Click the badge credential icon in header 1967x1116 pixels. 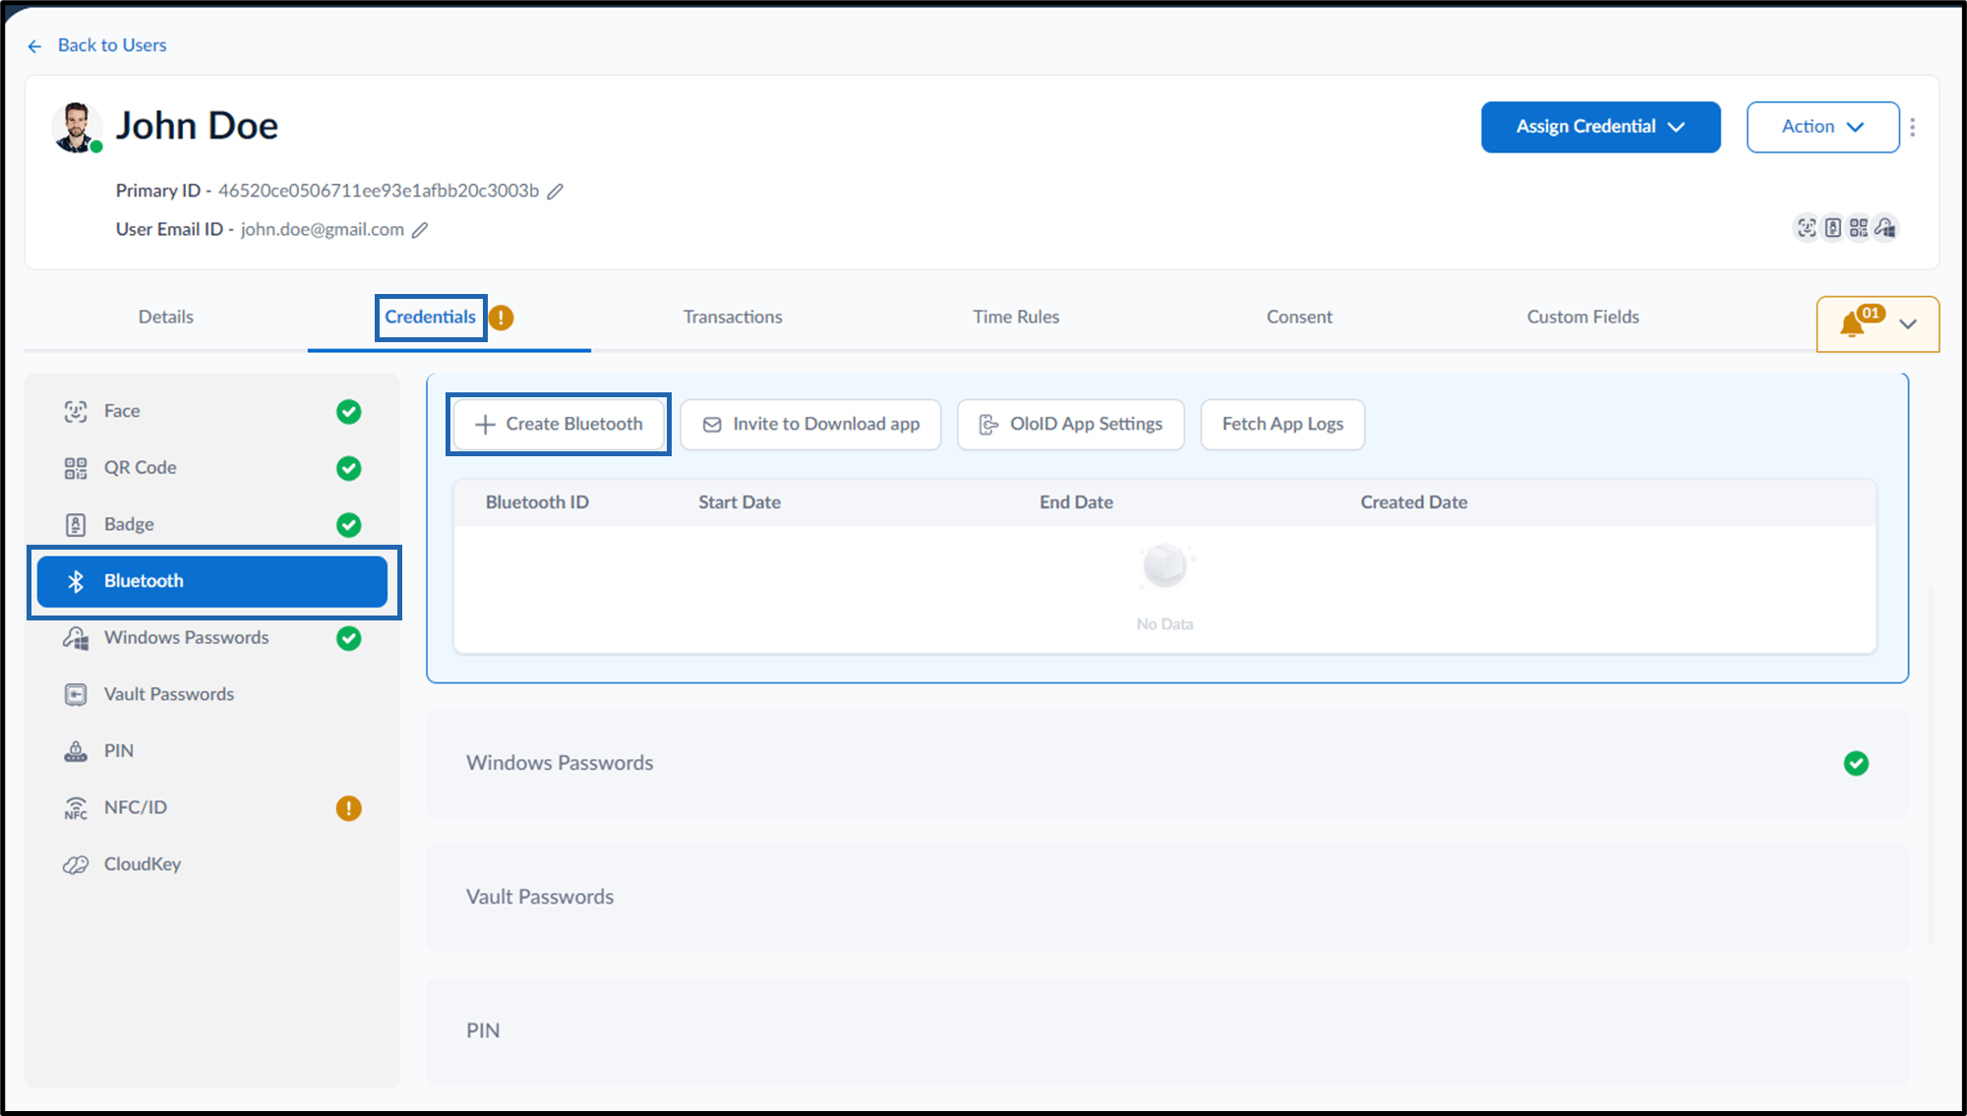1833,228
